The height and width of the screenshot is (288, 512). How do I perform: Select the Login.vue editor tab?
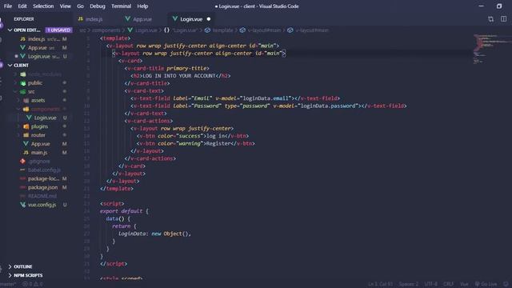point(192,19)
